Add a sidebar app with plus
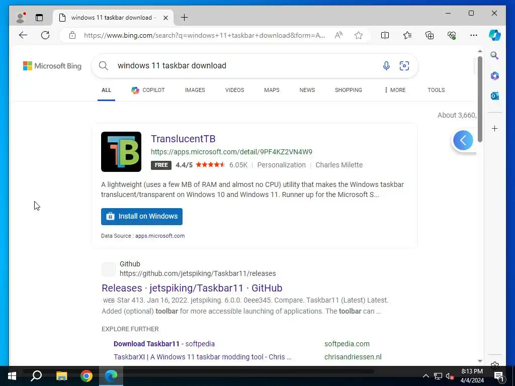The width and height of the screenshot is (515, 386). pos(495,128)
